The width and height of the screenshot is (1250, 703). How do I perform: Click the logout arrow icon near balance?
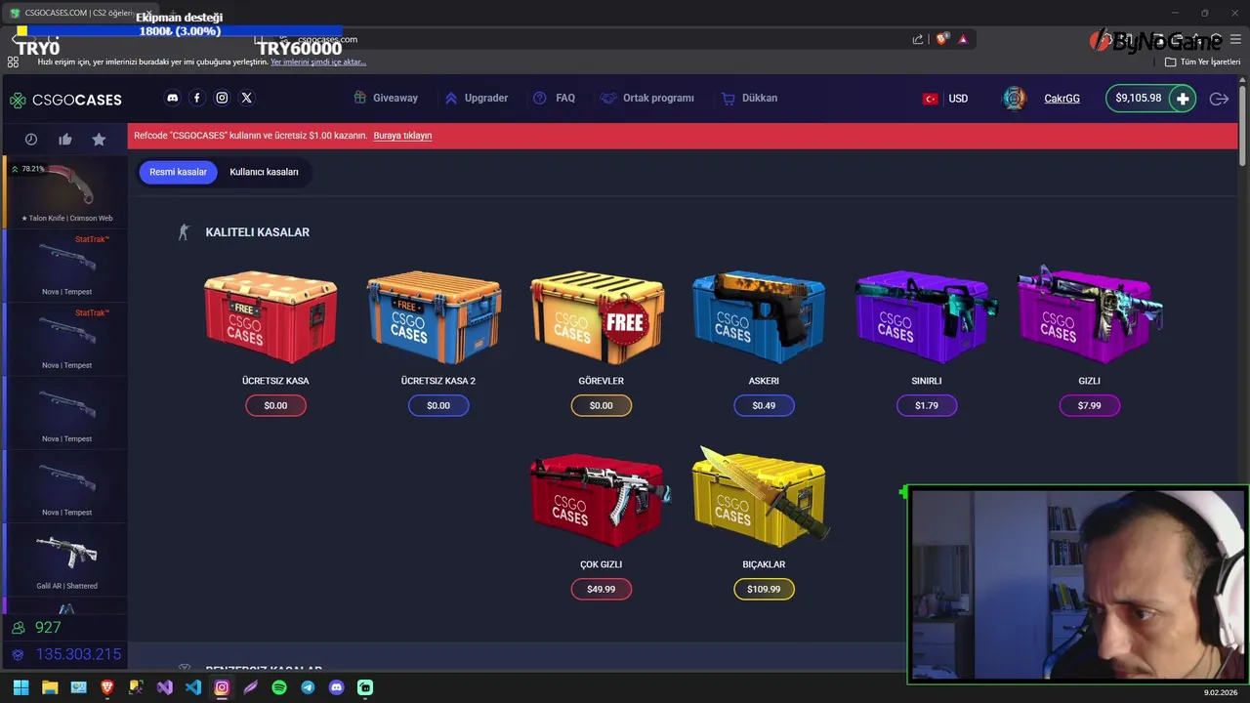point(1219,99)
